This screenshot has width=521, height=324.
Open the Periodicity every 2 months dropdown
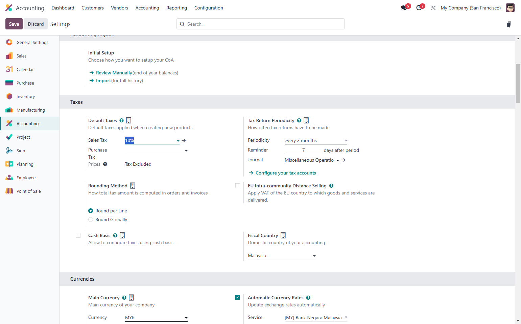coord(316,140)
